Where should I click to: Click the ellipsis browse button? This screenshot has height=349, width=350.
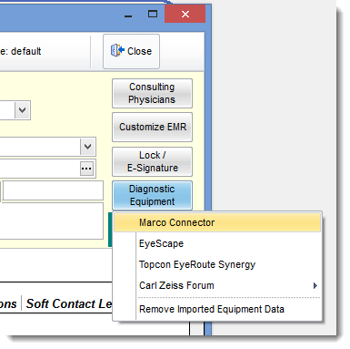pos(86,169)
